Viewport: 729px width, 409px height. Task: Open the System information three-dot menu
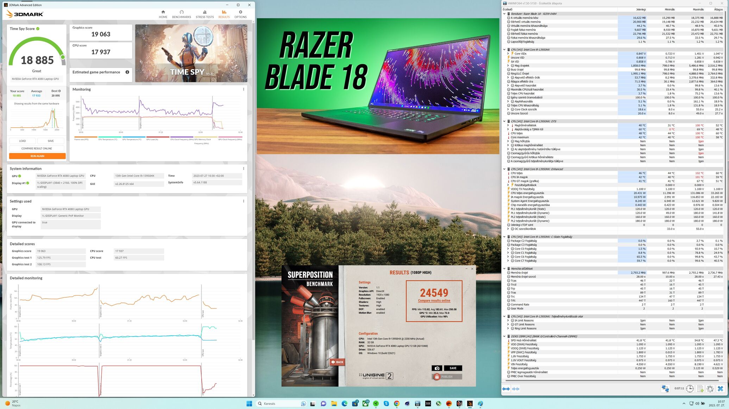(x=244, y=169)
